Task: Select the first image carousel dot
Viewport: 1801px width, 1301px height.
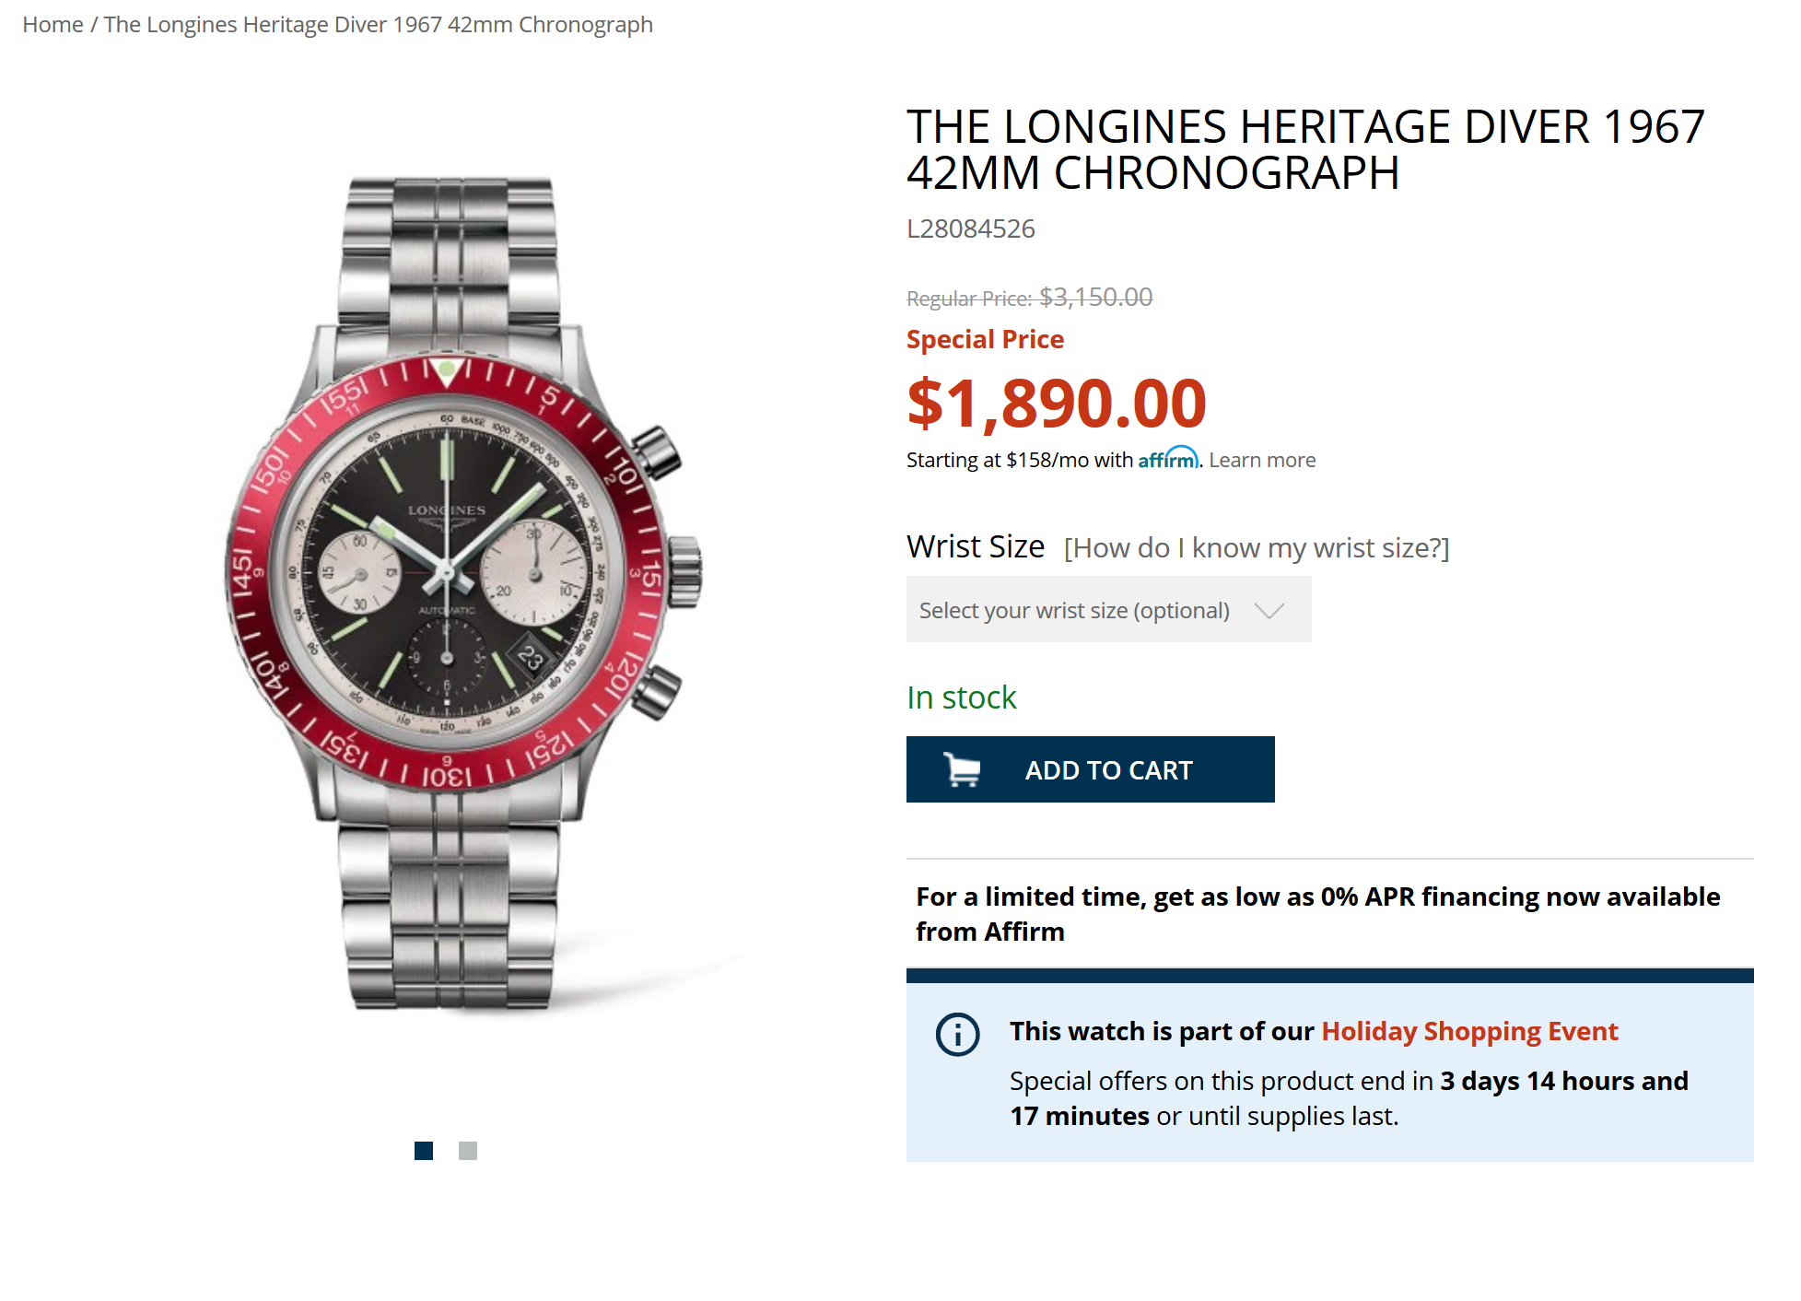Action: pyautogui.click(x=424, y=1151)
